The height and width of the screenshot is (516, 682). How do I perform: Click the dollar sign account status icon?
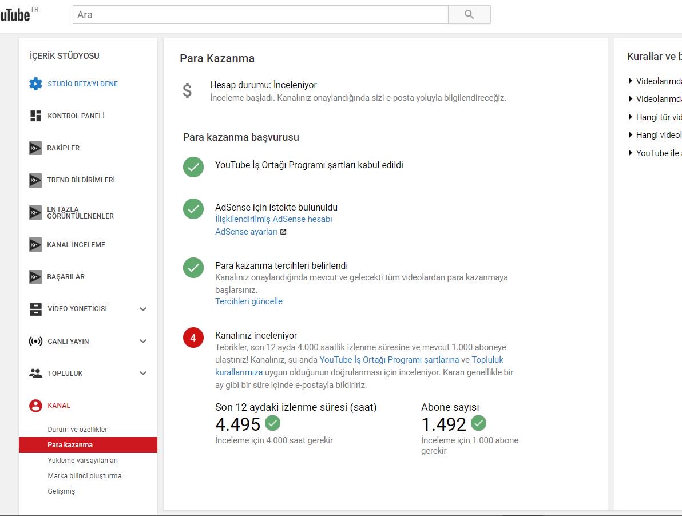coord(187,91)
